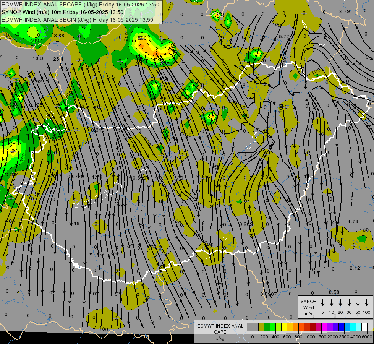Click the 4000 tick label on CAPE scale
The height and width of the screenshot is (344, 374).
coord(356,337)
